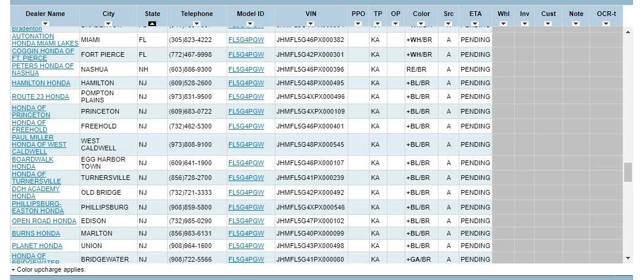Select VIN JHMFL5G46PX000382
This screenshot has height=280, width=642.
pyautogui.click(x=310, y=40)
